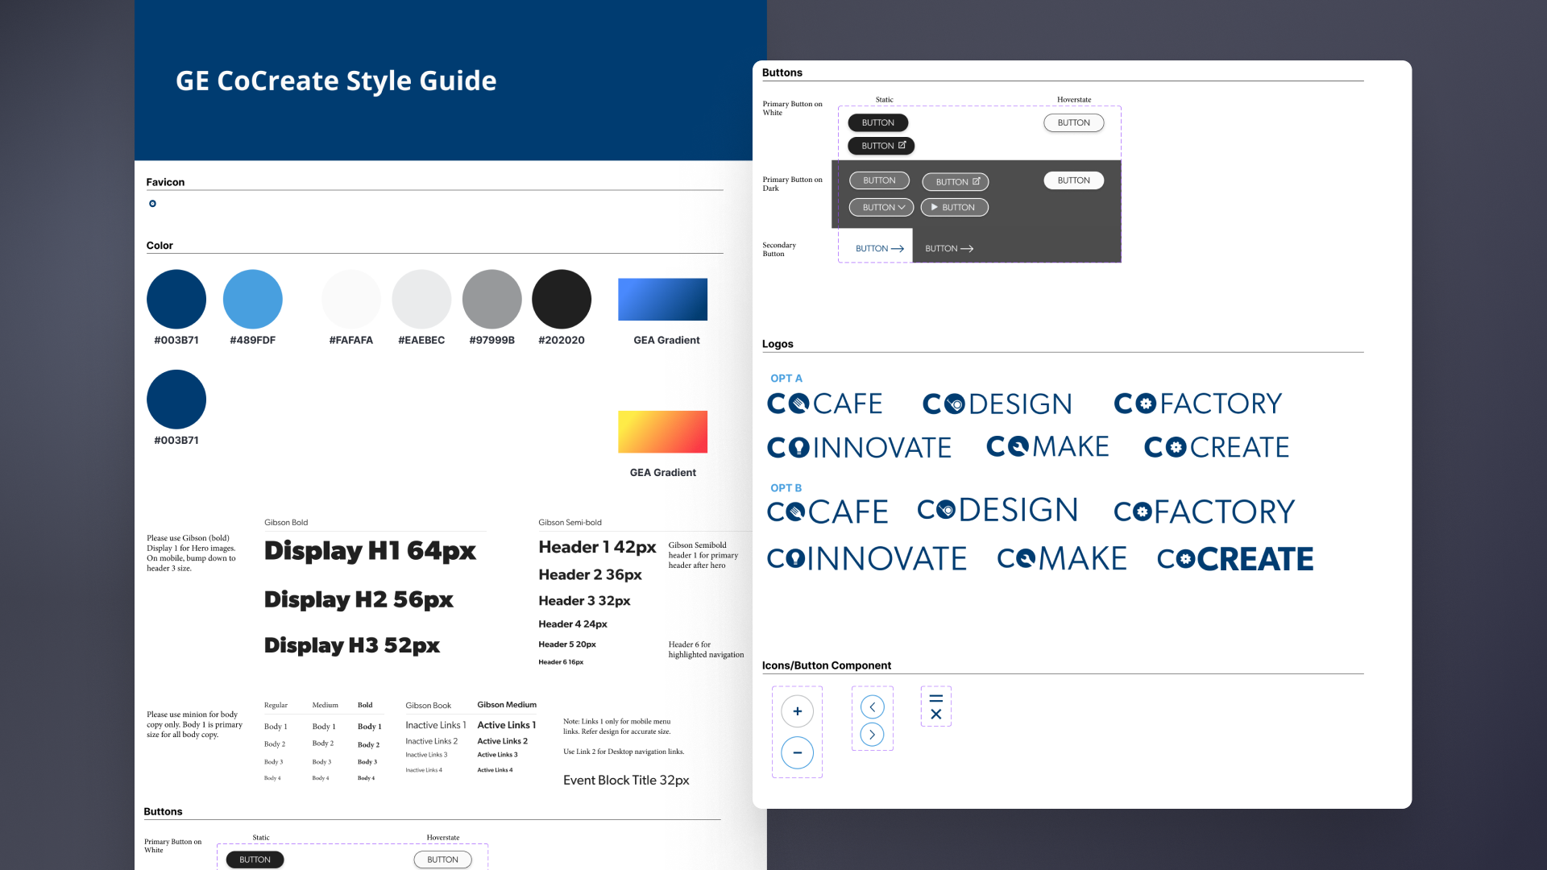This screenshot has height=870, width=1547.
Task: Click the 'Inactive Links 3' link
Action: (426, 755)
